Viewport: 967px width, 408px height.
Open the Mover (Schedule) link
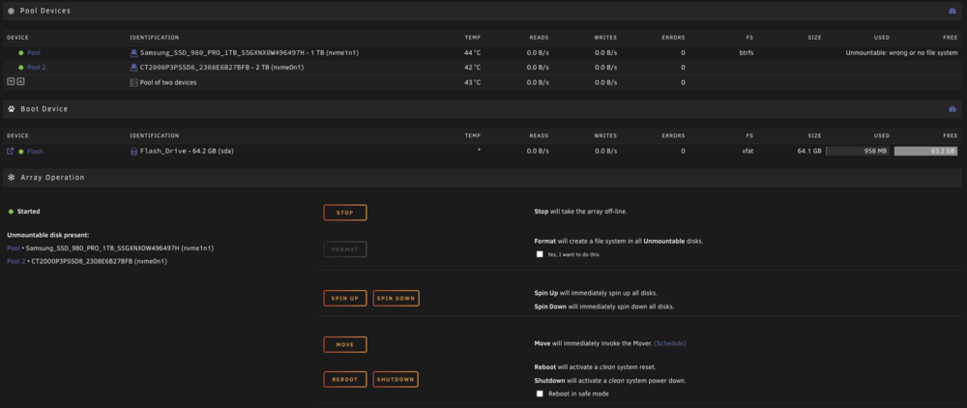tap(670, 343)
